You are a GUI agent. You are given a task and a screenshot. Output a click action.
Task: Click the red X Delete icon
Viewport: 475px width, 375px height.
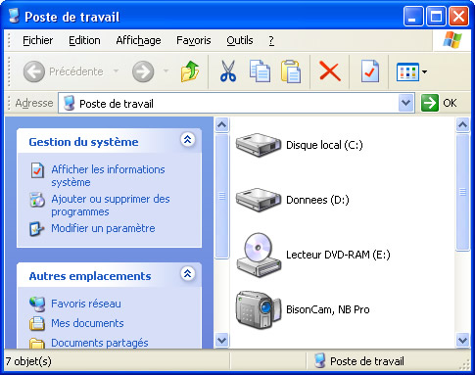point(330,70)
